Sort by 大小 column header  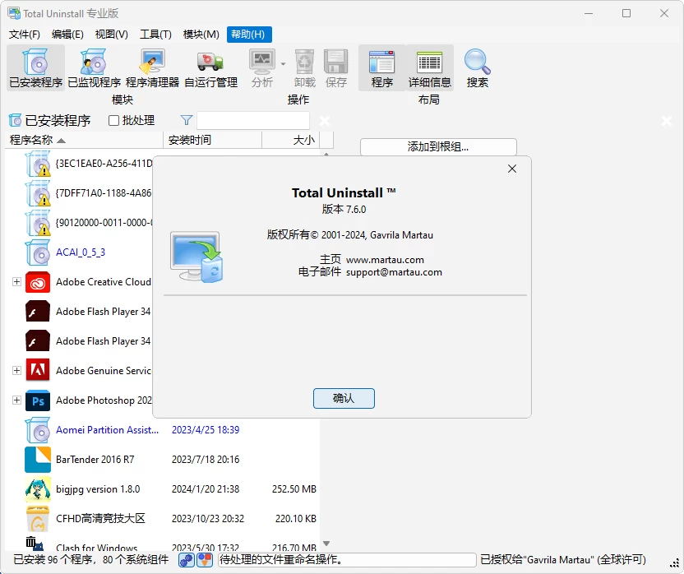(291, 140)
